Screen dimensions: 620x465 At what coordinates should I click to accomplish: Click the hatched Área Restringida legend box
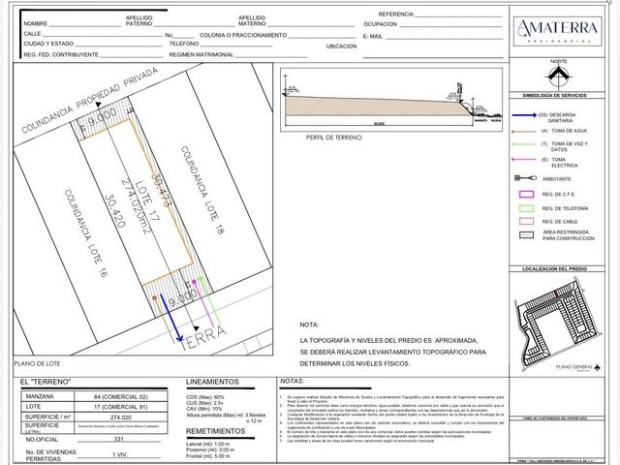pyautogui.click(x=526, y=234)
